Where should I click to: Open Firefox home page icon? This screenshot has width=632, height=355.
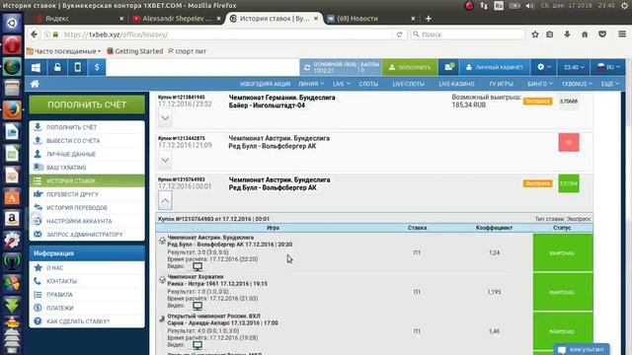[x=585, y=35]
